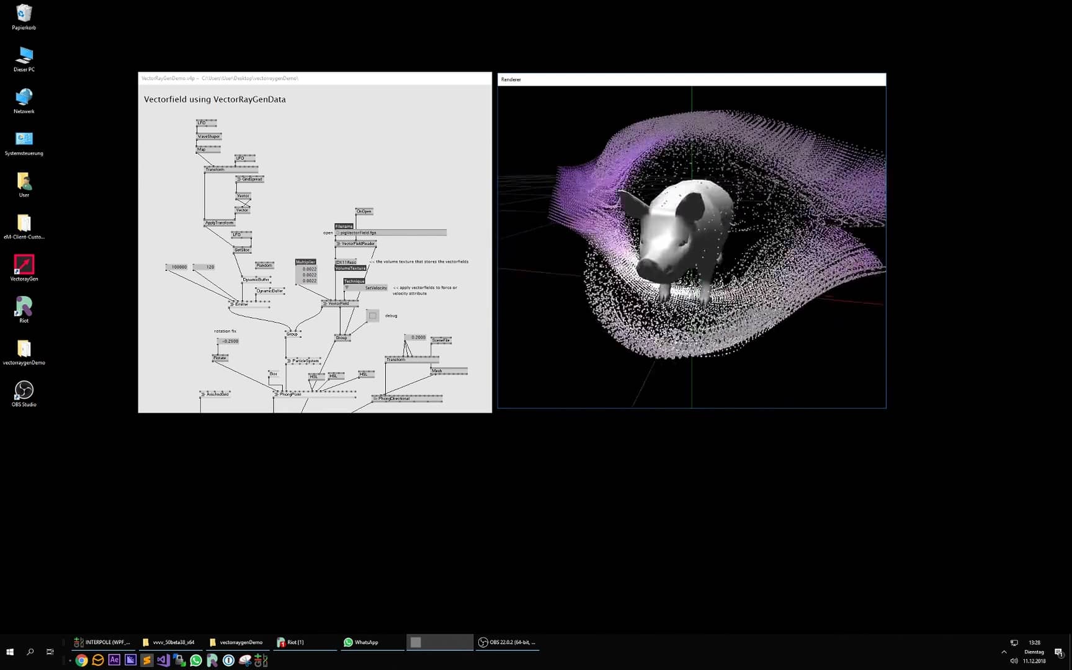Expand hidden icons in the system tray
1072x670 pixels.
(1004, 652)
